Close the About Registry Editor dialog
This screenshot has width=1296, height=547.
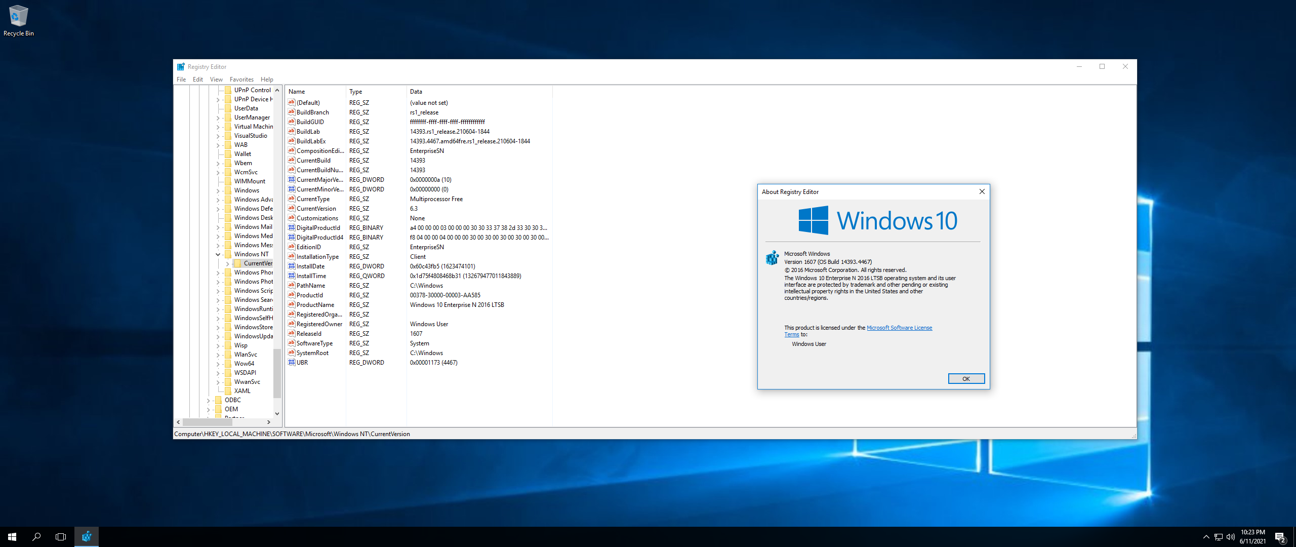(x=982, y=191)
